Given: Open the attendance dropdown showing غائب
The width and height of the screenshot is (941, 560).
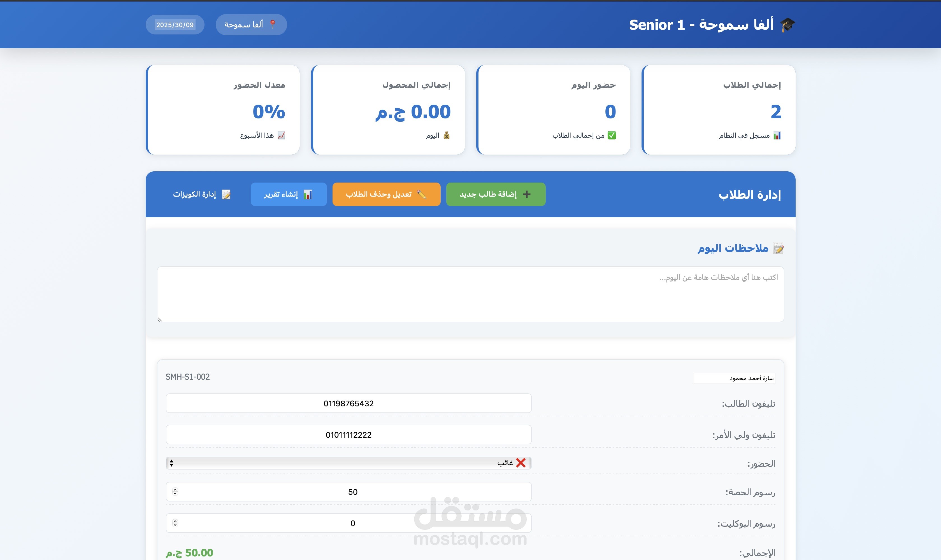Looking at the screenshot, I should click(348, 463).
